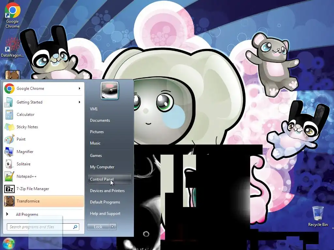Expand the All Programs arrow

click(x=7, y=214)
